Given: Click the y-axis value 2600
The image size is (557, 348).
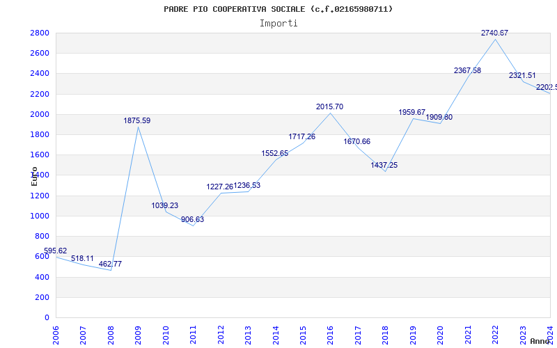Looking at the screenshot, I should tap(40, 54).
